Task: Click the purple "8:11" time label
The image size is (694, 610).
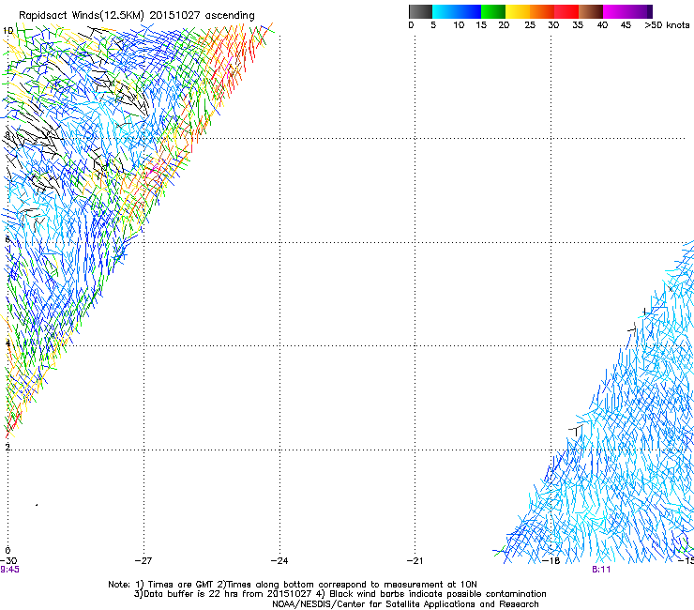Action: (601, 570)
